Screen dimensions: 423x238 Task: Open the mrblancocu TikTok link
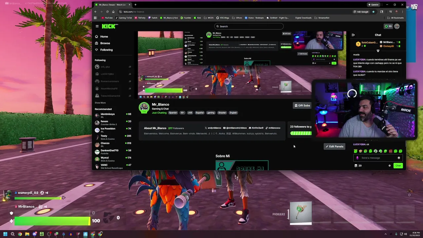273,128
